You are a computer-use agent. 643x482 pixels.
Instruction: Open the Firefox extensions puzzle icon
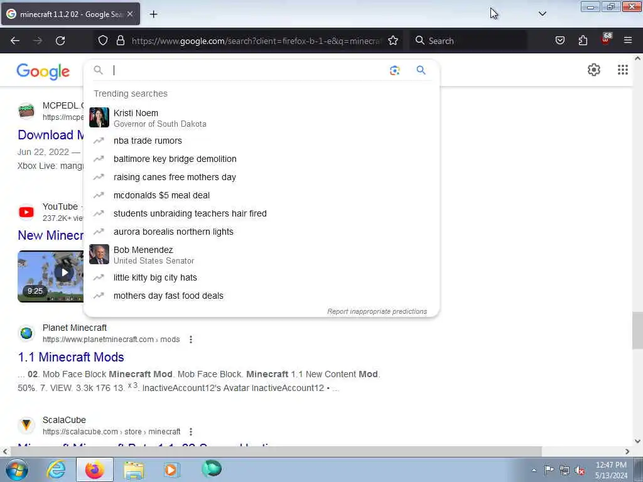click(x=583, y=41)
